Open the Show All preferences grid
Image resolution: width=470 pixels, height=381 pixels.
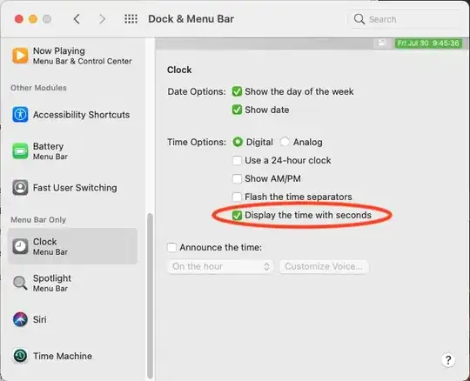click(131, 19)
